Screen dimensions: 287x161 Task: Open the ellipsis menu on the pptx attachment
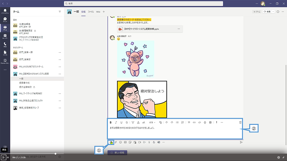tap(179, 29)
